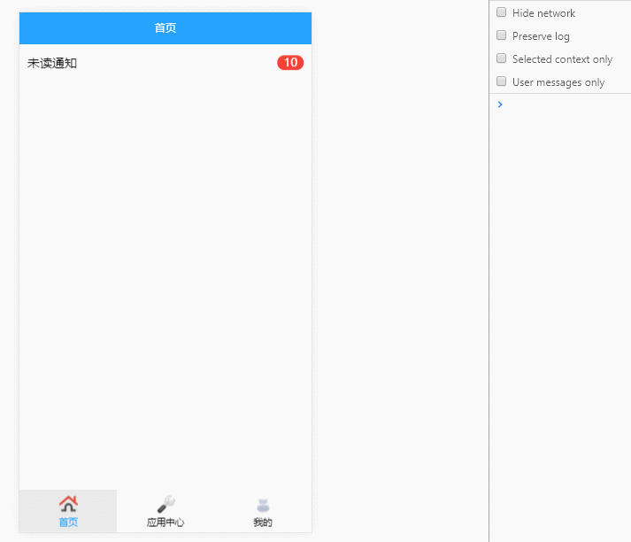Select the 首页 tab label at bottom
The height and width of the screenshot is (542, 631).
coord(68,523)
